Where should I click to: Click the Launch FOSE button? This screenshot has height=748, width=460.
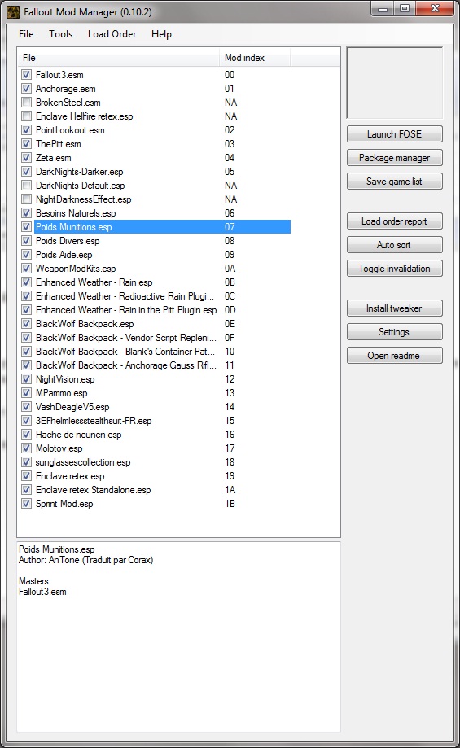tap(395, 134)
